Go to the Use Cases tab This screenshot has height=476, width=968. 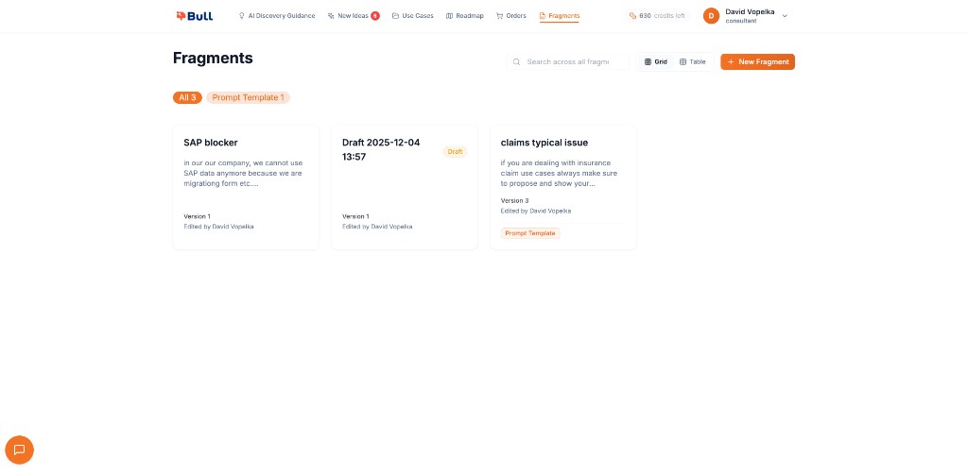pyautogui.click(x=413, y=16)
